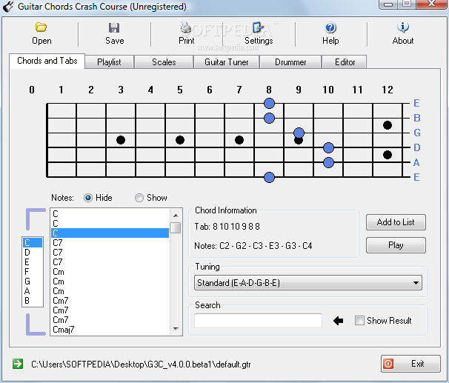The height and width of the screenshot is (383, 449).
Task: Select the Show notes radio button
Action: pyautogui.click(x=139, y=198)
